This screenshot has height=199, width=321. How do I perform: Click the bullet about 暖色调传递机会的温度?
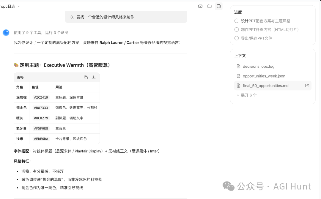point(62,180)
